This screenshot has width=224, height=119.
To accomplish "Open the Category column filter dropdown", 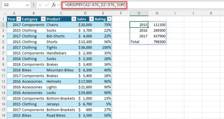I will [43, 19].
